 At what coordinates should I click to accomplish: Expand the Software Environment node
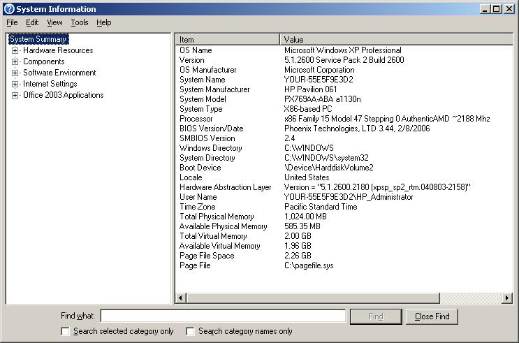coord(15,73)
